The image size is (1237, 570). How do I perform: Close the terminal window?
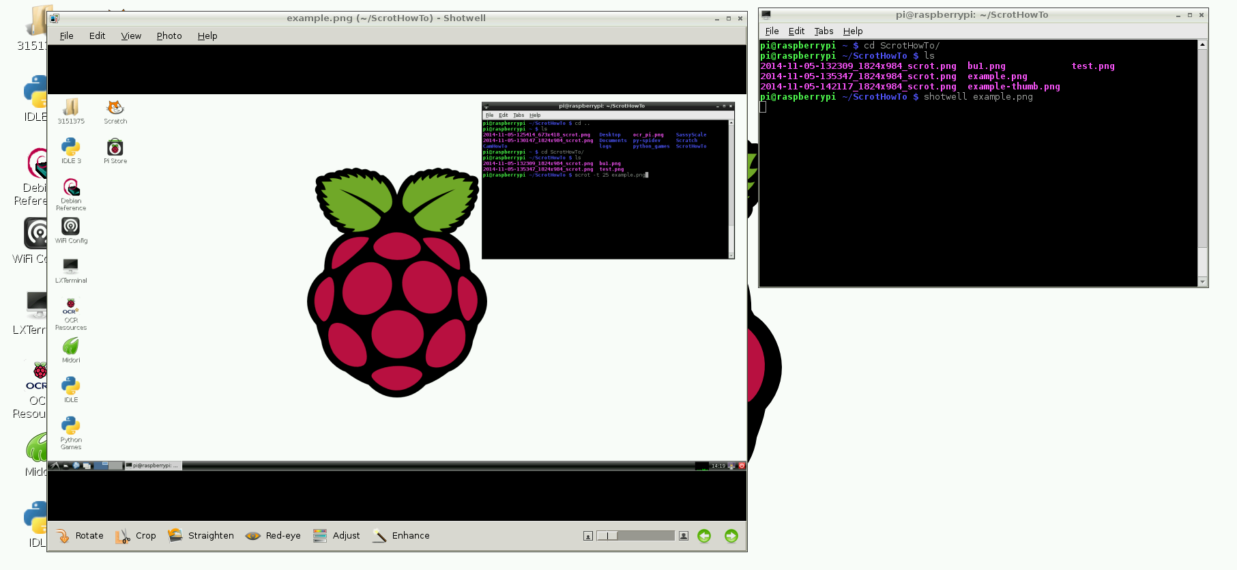tap(1202, 15)
